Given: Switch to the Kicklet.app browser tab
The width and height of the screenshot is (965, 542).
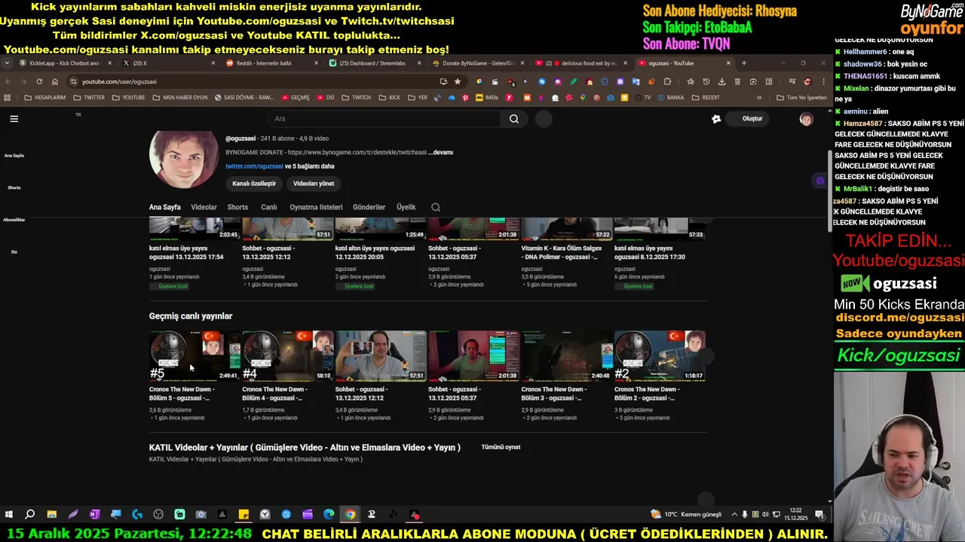Looking at the screenshot, I should pyautogui.click(x=66, y=63).
